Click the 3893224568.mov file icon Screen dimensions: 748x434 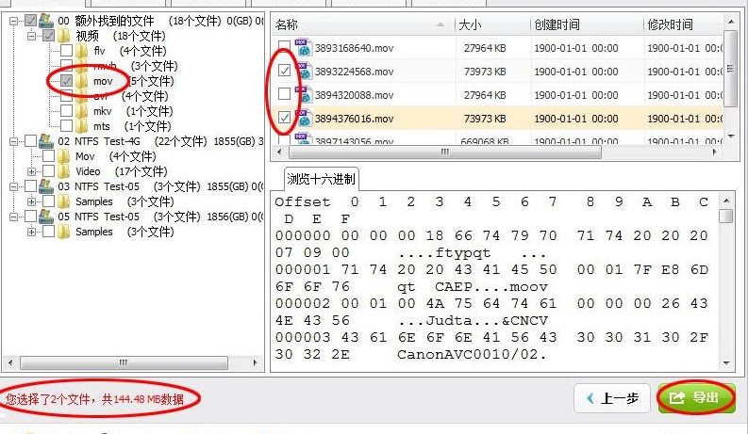point(303,72)
